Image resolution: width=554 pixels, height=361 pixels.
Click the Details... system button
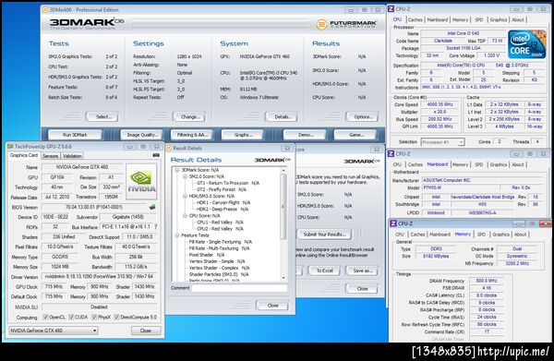click(282, 116)
